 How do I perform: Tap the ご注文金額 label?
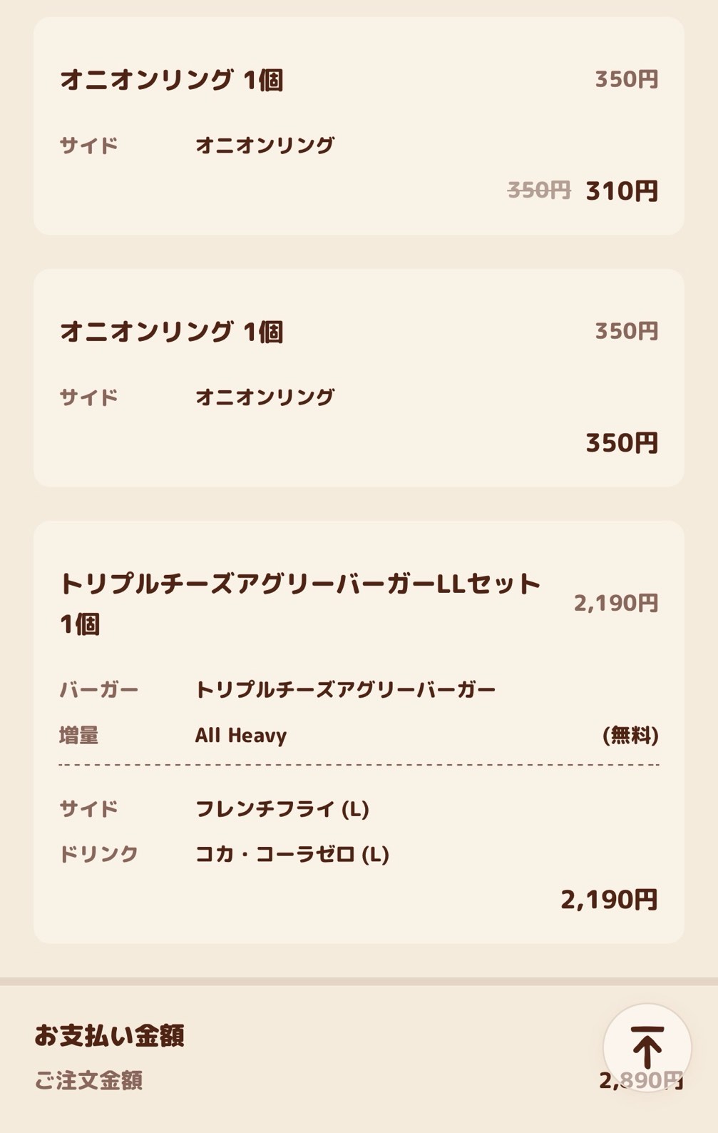click(x=89, y=1080)
